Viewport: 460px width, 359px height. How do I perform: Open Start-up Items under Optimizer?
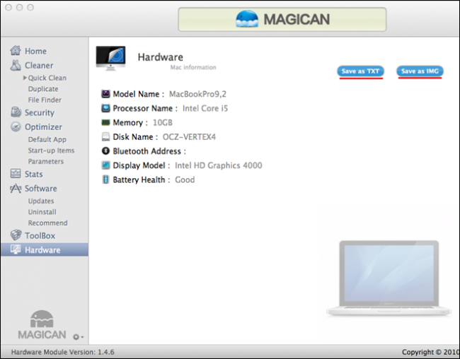click(x=51, y=151)
